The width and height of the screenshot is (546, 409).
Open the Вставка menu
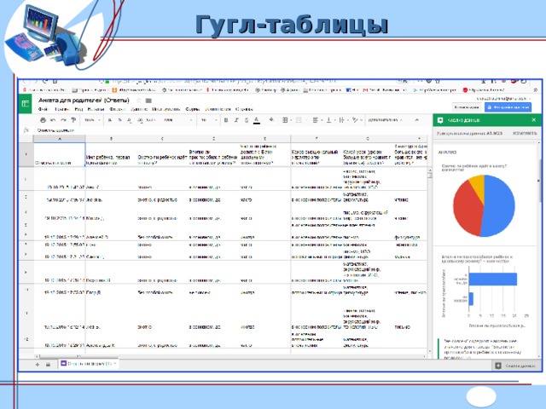click(x=96, y=109)
